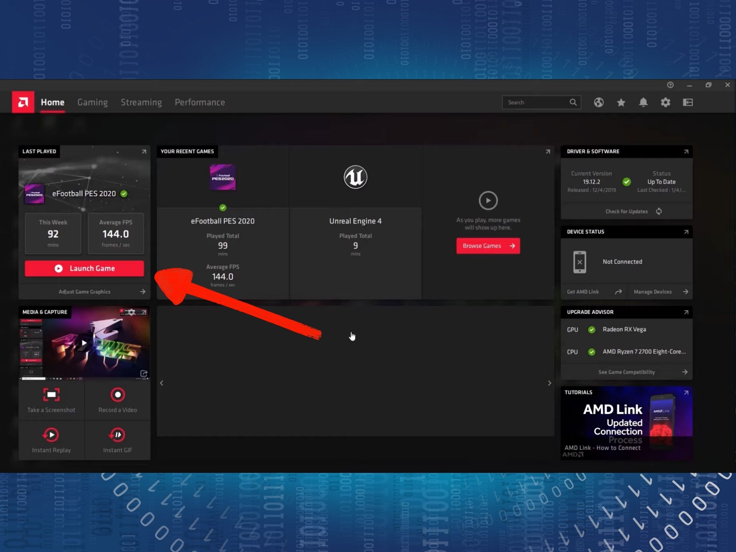The height and width of the screenshot is (552, 736).
Task: Expand the Device Status panel
Action: tap(686, 232)
